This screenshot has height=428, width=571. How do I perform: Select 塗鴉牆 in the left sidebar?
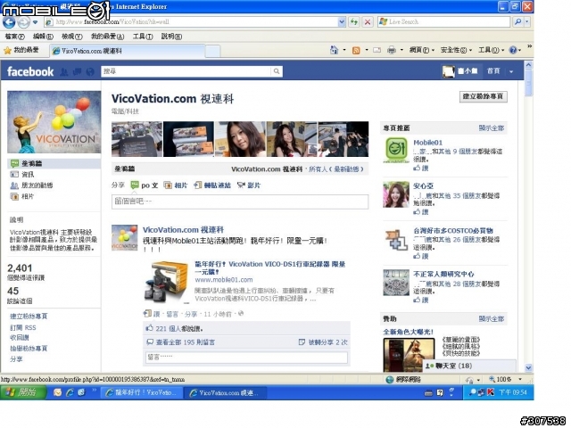54,163
